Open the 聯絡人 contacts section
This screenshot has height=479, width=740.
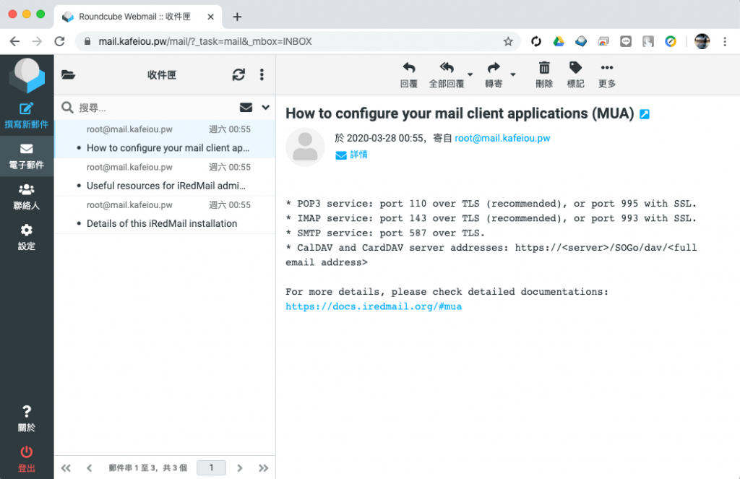tap(27, 197)
